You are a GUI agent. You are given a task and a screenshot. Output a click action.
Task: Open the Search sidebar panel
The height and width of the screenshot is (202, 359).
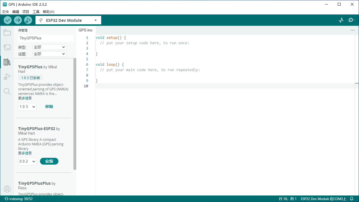pos(7,91)
